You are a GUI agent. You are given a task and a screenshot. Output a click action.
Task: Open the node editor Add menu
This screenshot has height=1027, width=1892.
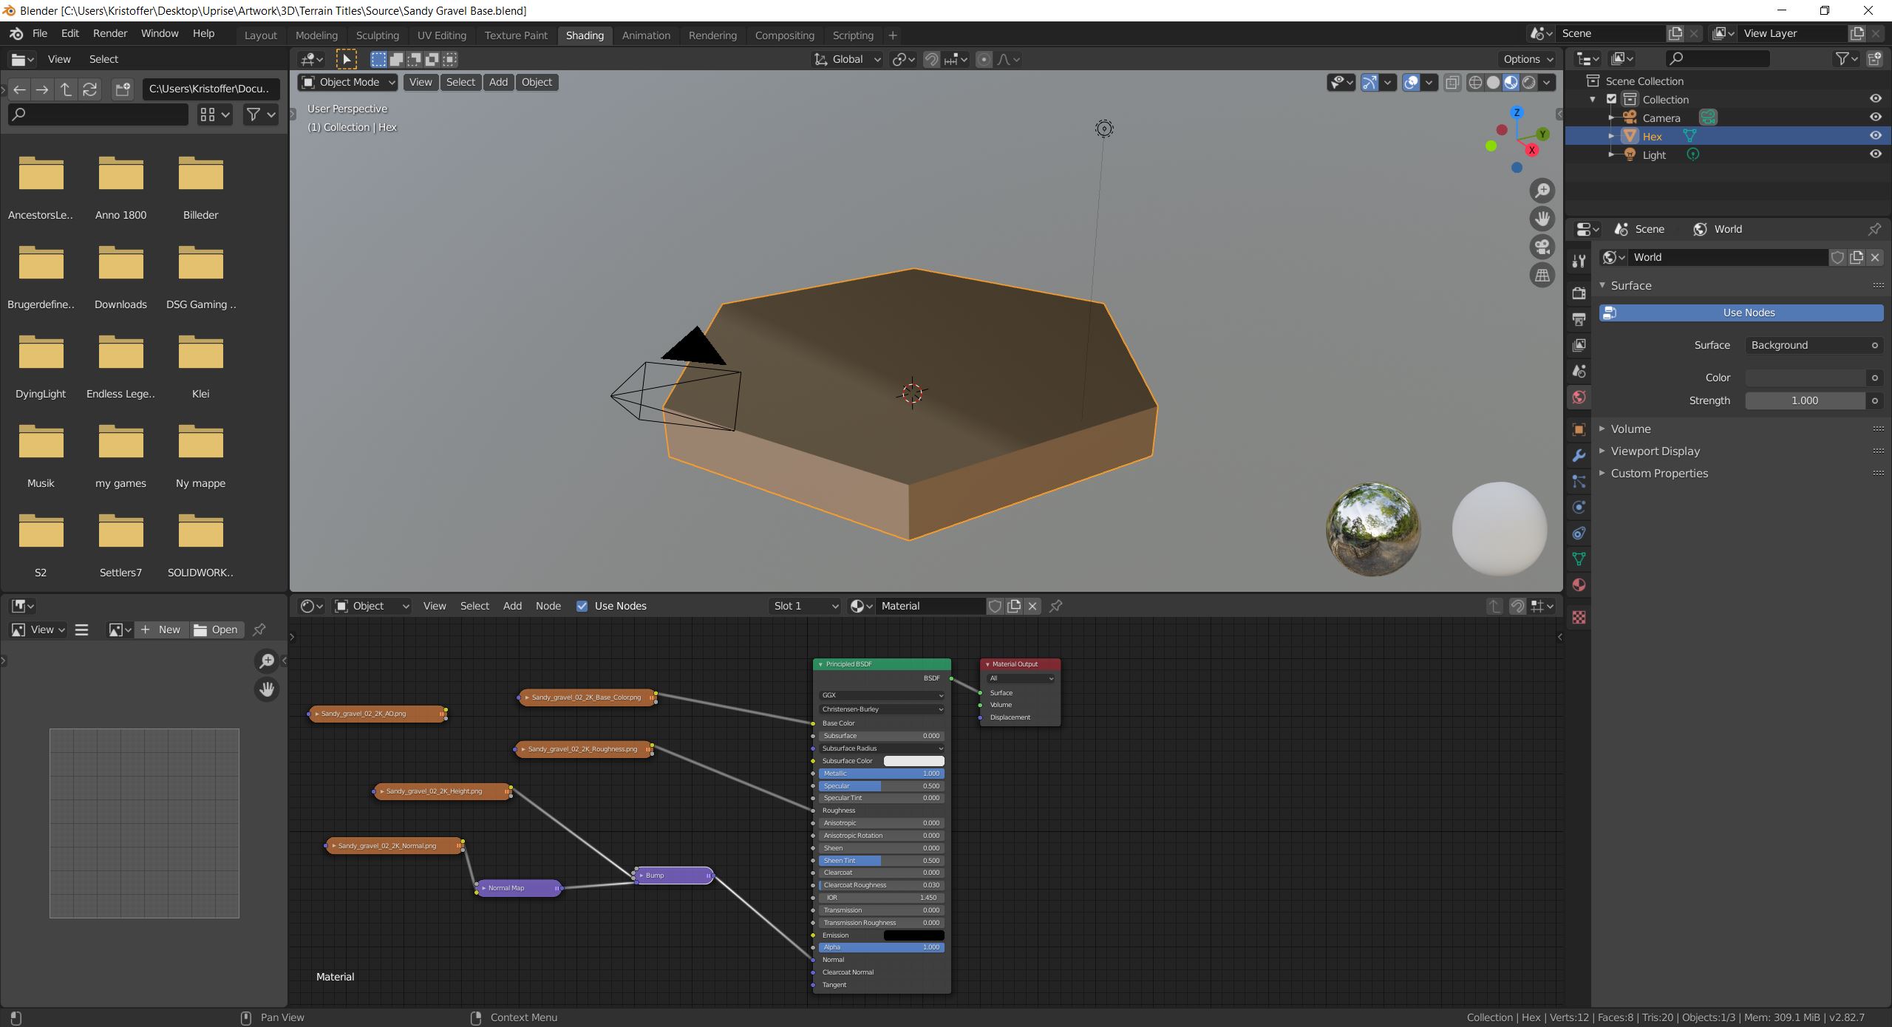point(512,606)
